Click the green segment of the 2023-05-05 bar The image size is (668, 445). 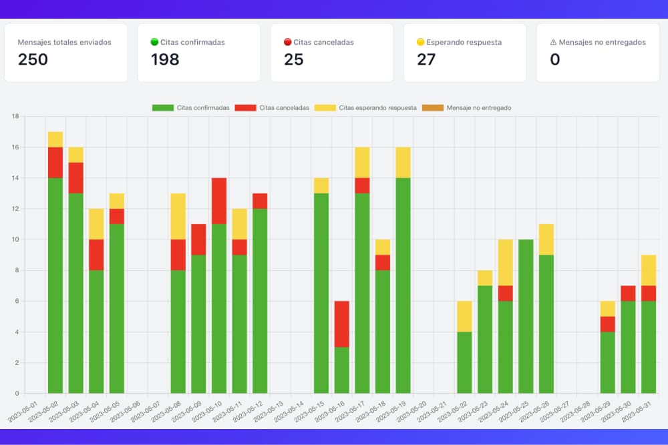[117, 308]
